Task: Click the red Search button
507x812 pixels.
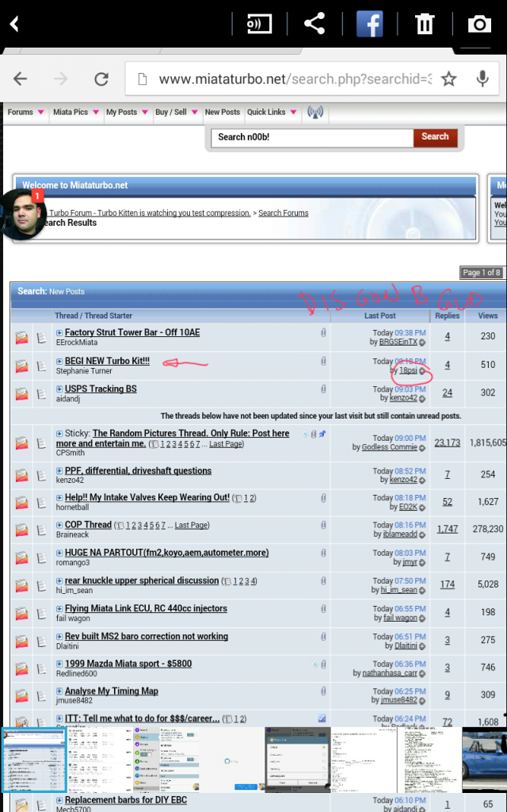Action: pos(435,137)
